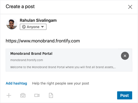Click the Rahulan Sivalingam author name
This screenshot has height=103, width=138.
38,20
